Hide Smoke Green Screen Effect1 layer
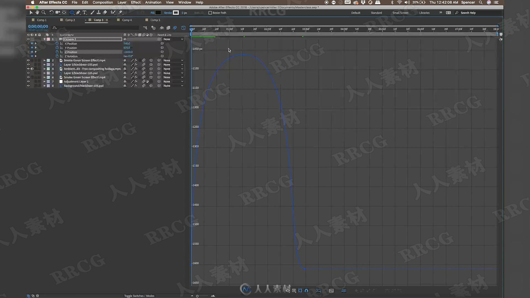The image size is (530, 298). coord(28,60)
